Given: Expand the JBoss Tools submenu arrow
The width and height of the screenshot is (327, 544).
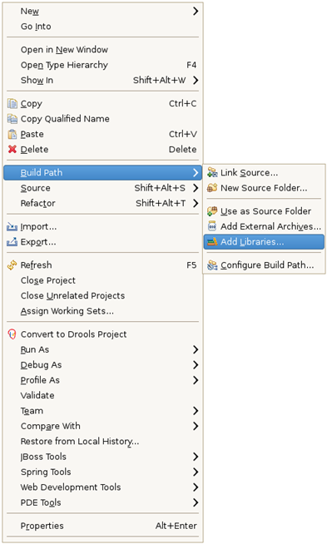Looking at the screenshot, I should coord(196,457).
